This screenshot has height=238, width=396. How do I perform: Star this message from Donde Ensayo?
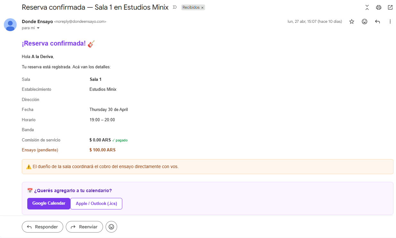point(352,21)
